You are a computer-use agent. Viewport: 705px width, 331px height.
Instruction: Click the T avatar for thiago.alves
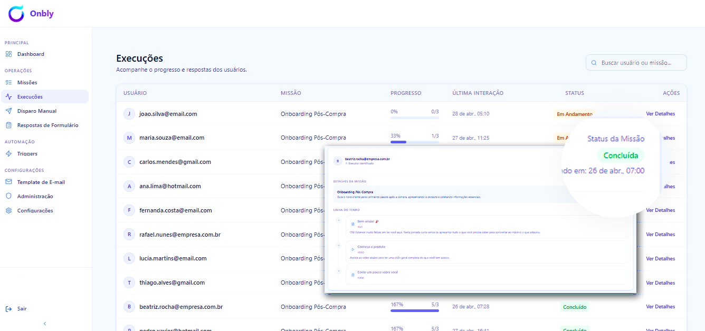click(x=129, y=283)
